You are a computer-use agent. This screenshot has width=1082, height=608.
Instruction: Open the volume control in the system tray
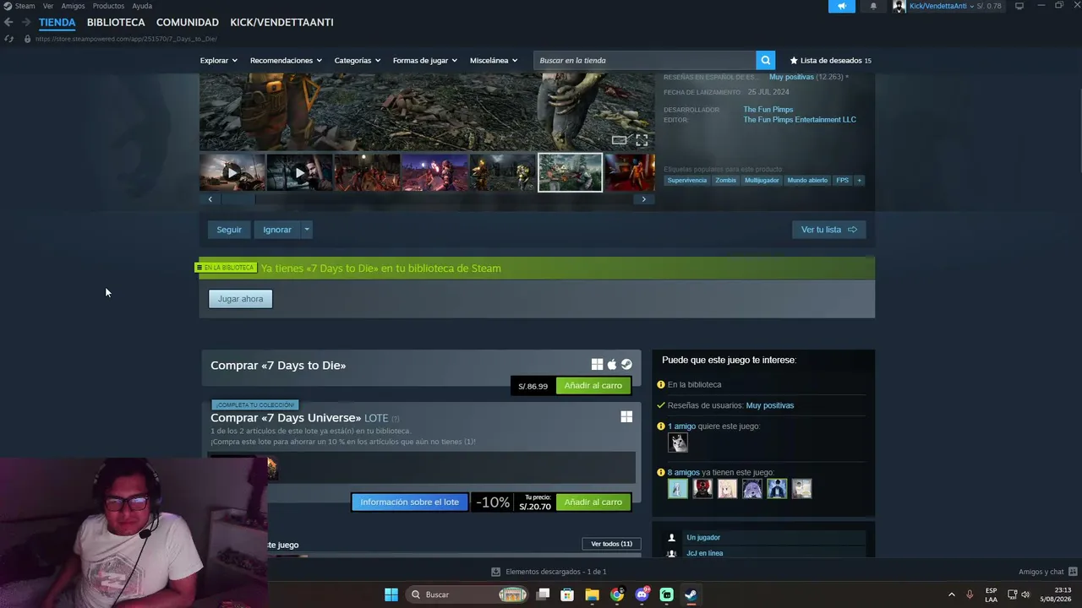(x=1025, y=594)
